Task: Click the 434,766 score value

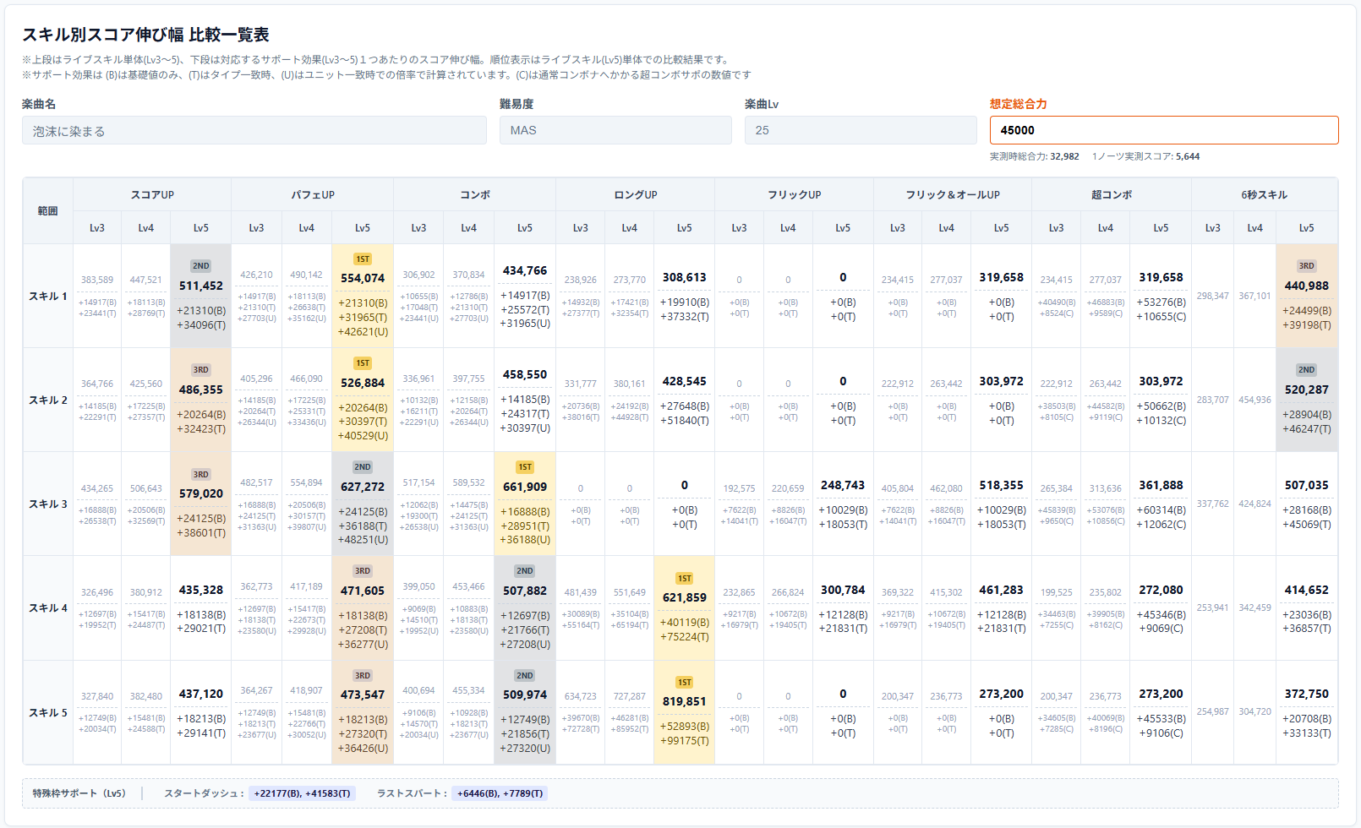Action: click(525, 270)
